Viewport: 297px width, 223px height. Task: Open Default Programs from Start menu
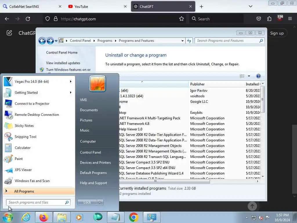tap(93, 173)
